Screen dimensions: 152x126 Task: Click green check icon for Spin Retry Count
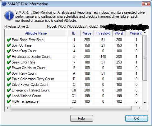pyautogui.click(x=9, y=73)
